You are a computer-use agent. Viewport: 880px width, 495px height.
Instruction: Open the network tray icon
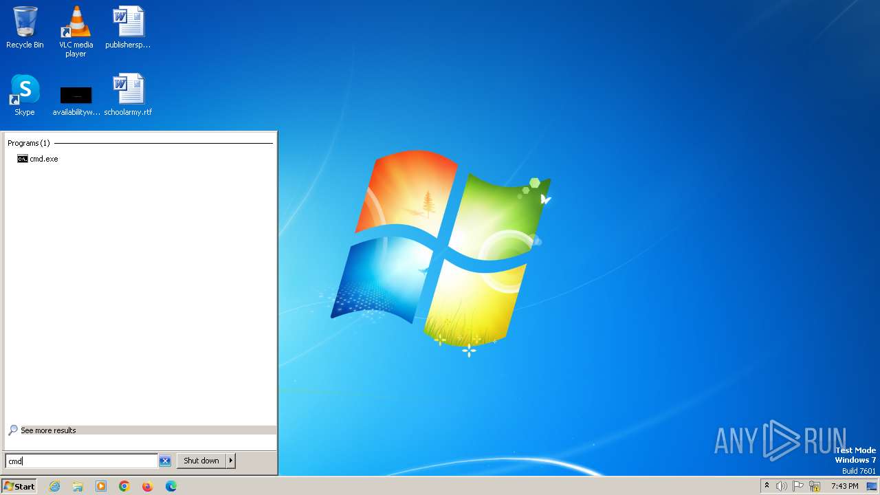(815, 486)
